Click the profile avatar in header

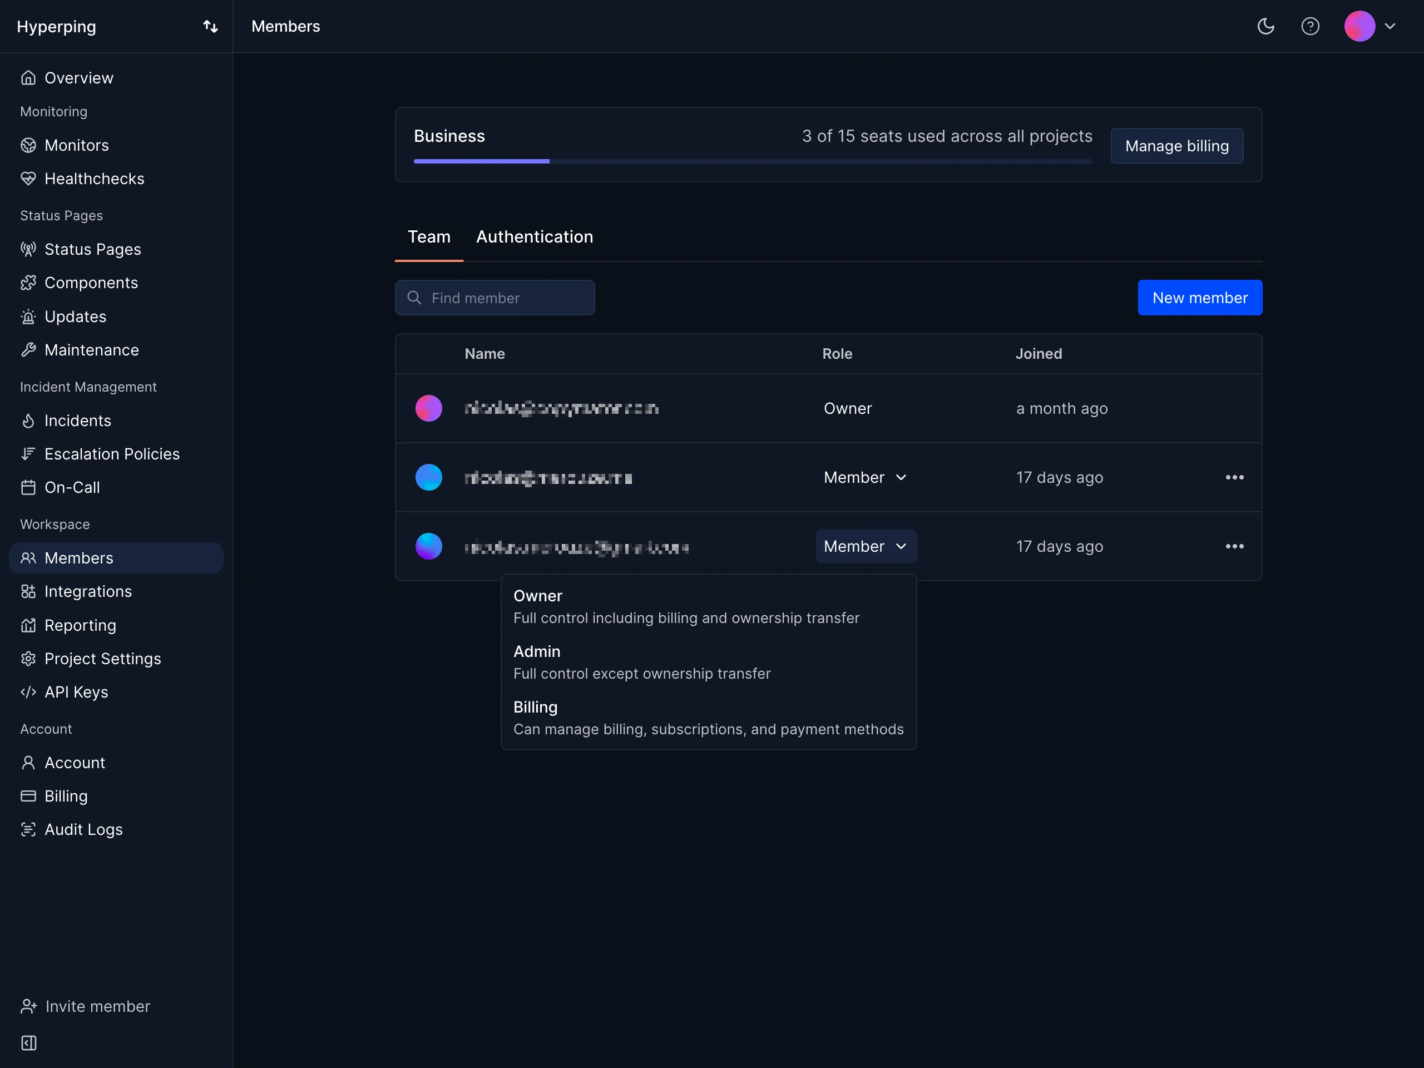(1359, 26)
